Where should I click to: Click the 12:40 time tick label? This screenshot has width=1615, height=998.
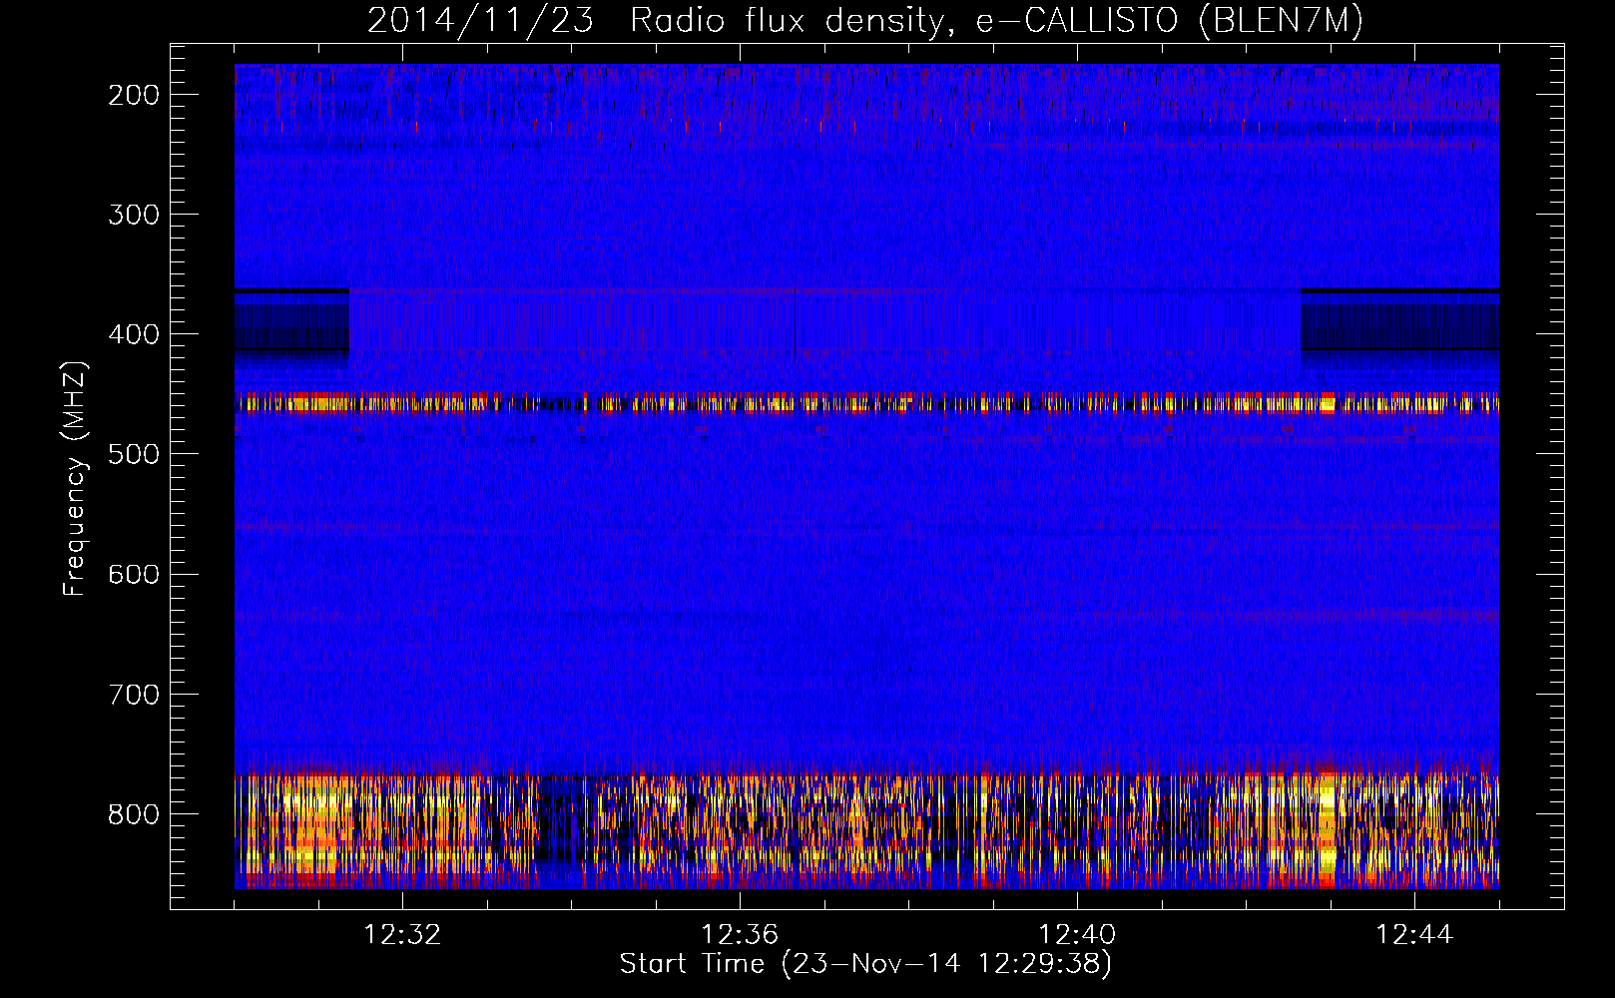click(x=1077, y=934)
